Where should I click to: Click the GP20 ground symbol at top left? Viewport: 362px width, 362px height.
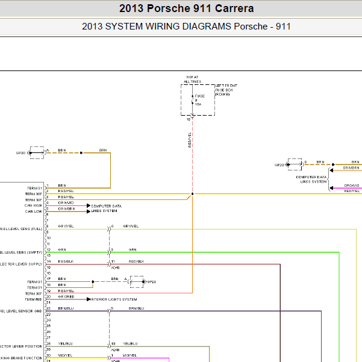[x=37, y=152]
